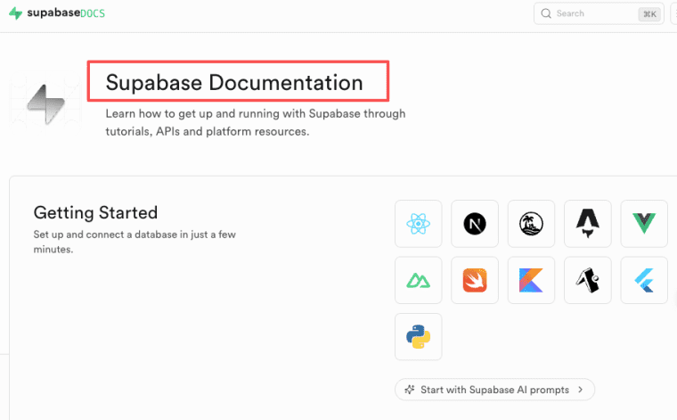The image size is (677, 420).
Task: Click the large gray Supabase bolt graphic
Action: click(45, 104)
